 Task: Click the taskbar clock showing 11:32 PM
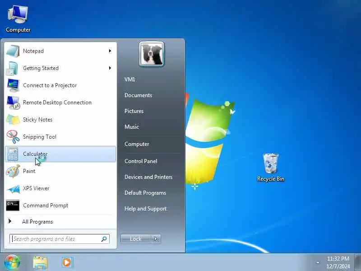pyautogui.click(x=338, y=262)
